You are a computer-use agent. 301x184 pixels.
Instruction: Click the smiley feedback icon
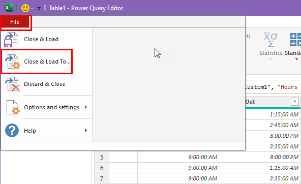point(25,8)
